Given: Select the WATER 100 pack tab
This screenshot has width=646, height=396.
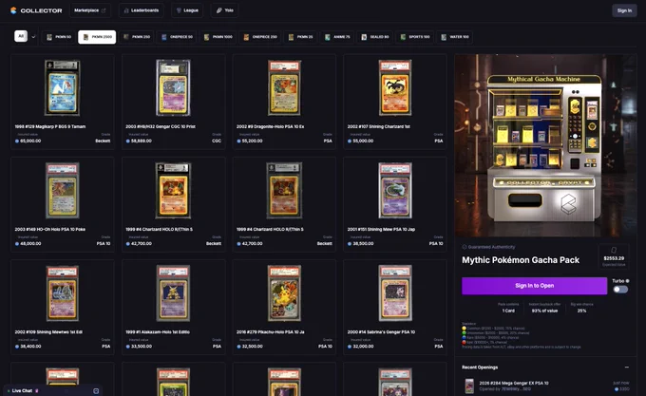Looking at the screenshot, I should click(455, 37).
